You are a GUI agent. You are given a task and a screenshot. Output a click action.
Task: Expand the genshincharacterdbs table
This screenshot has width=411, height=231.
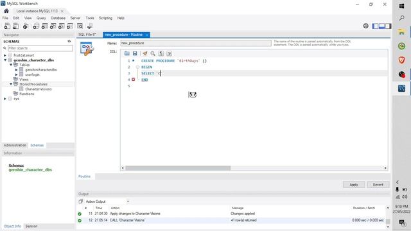pyautogui.click(x=17, y=70)
